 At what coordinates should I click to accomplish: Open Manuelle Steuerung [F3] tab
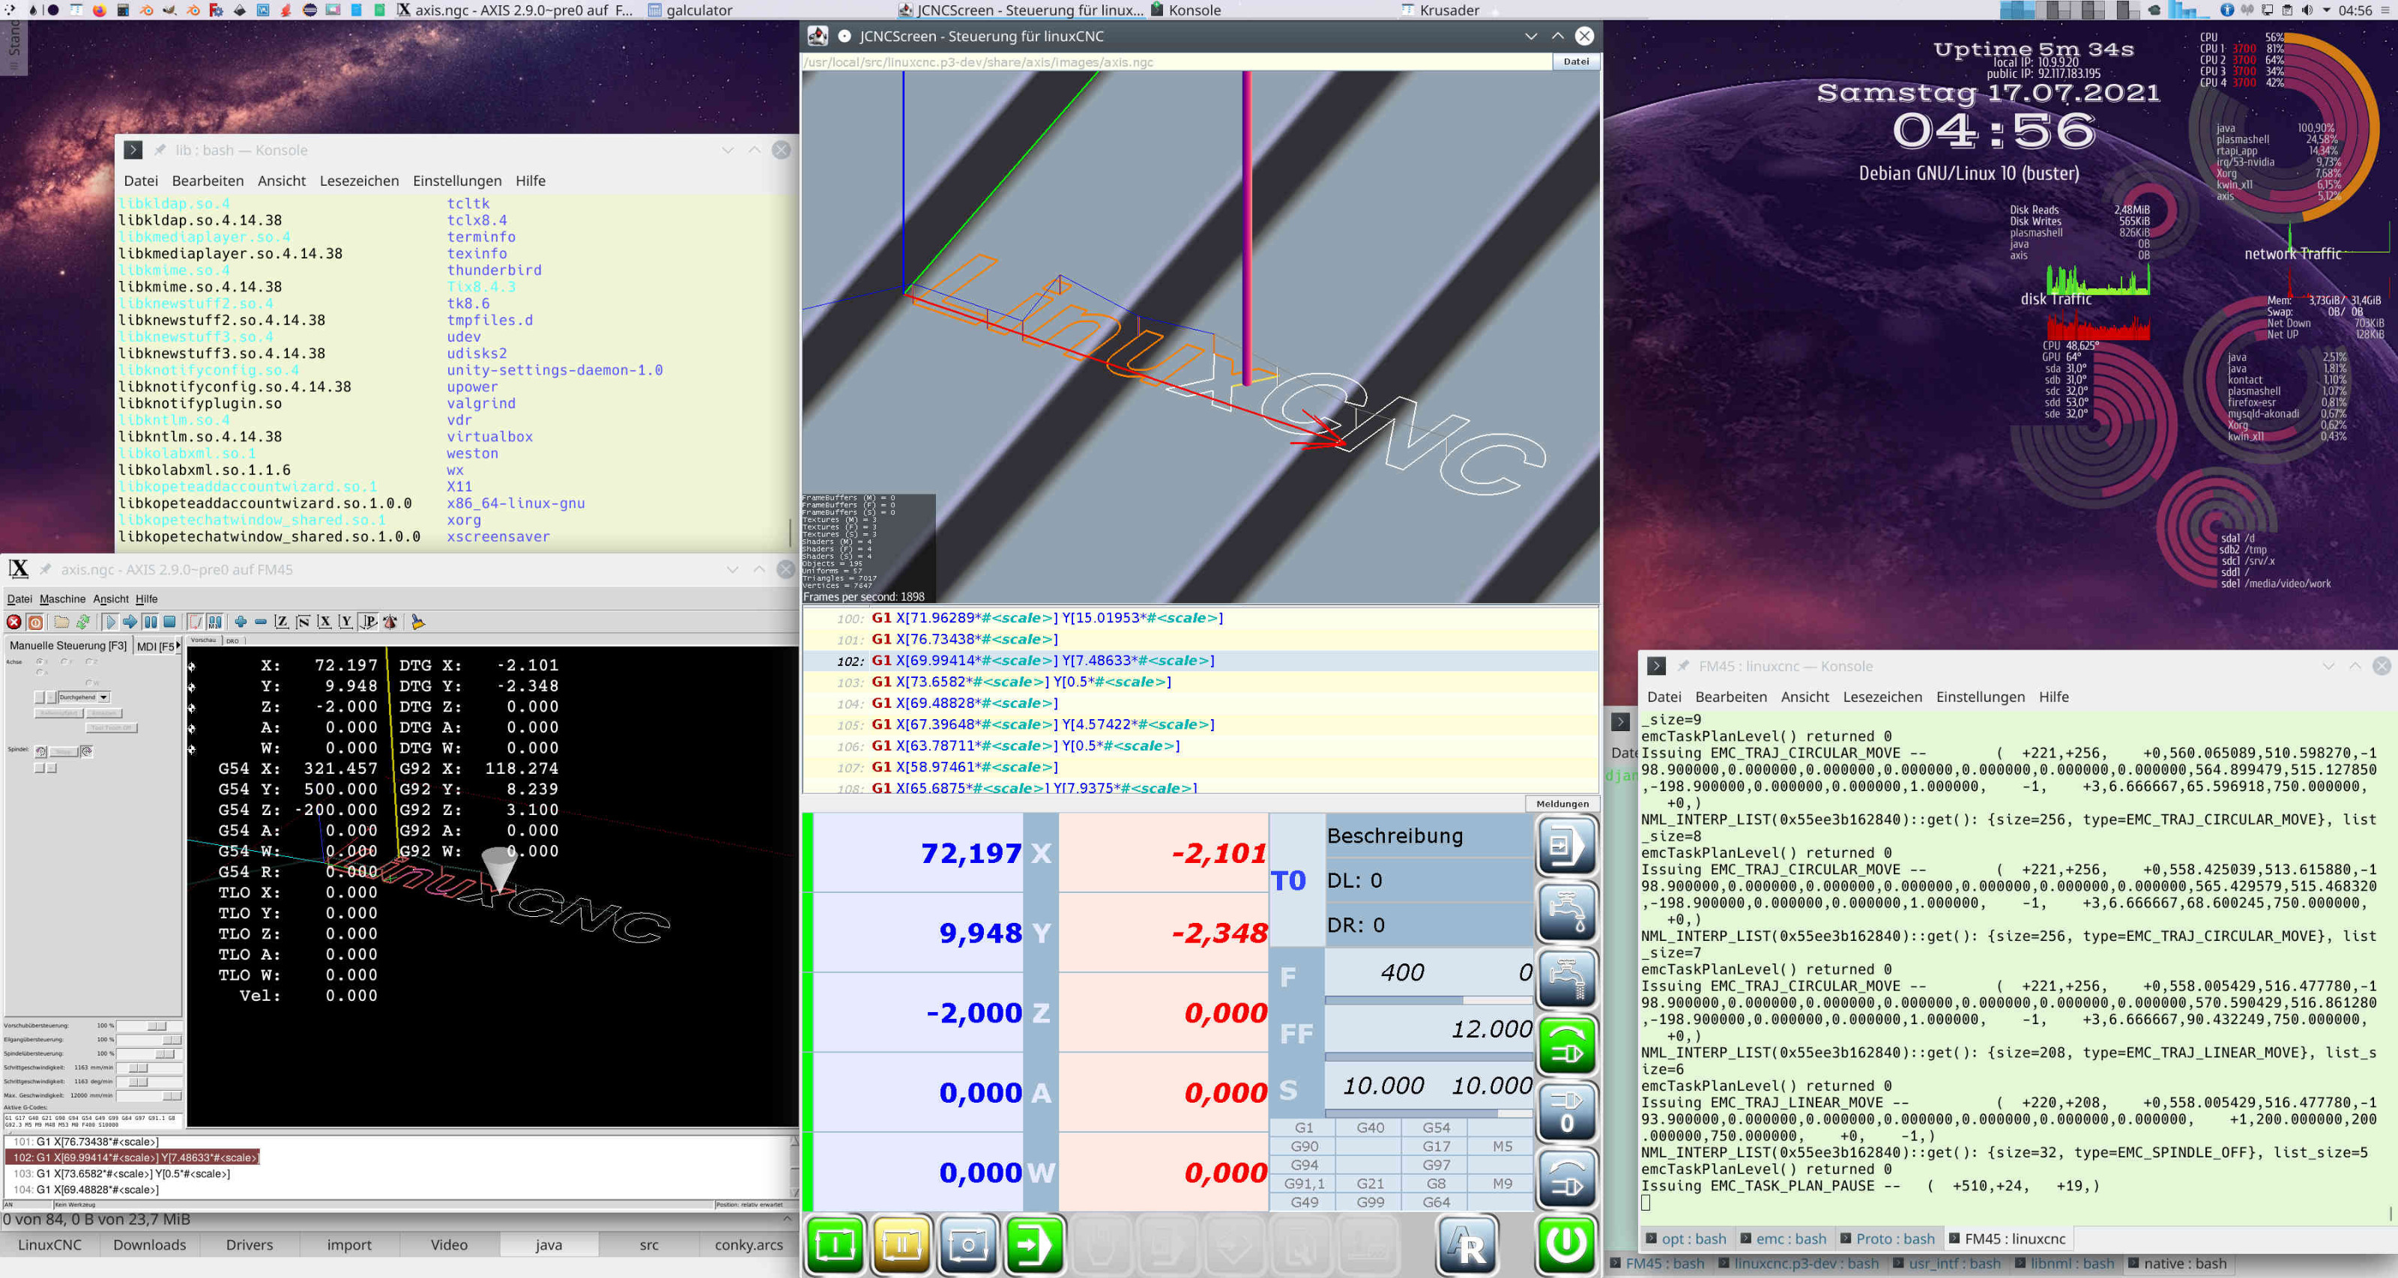tap(68, 645)
